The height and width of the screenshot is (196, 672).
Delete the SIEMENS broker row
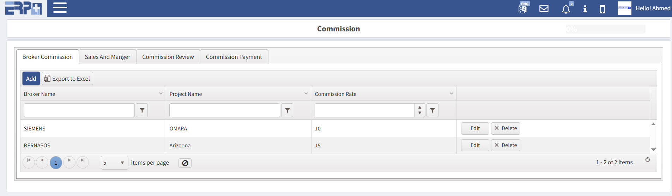tap(505, 128)
